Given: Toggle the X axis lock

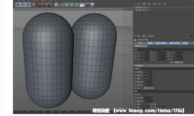Looking at the screenshot, I should [18, 5].
